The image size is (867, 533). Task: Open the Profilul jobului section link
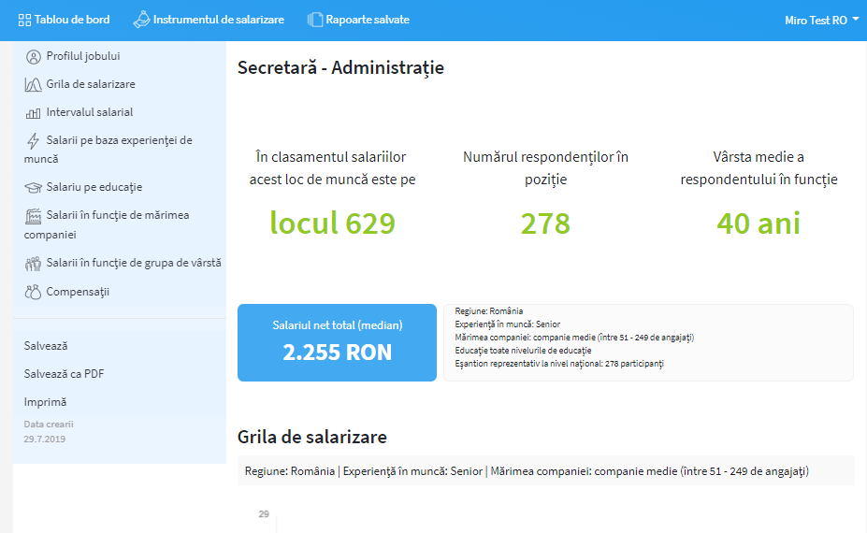[x=83, y=56]
